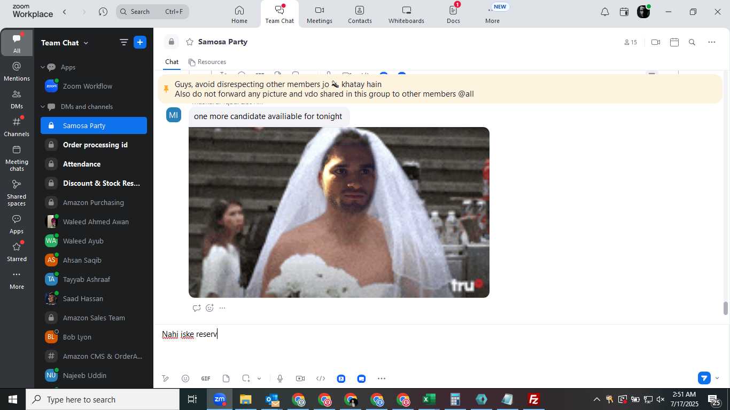Switch to the Resources tab
This screenshot has width=730, height=410.
(207, 62)
